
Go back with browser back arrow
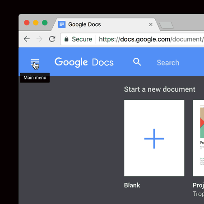pos(27,39)
